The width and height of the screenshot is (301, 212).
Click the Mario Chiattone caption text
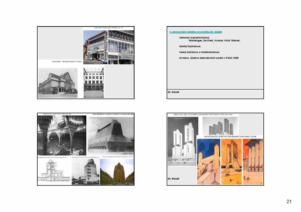[203, 115]
